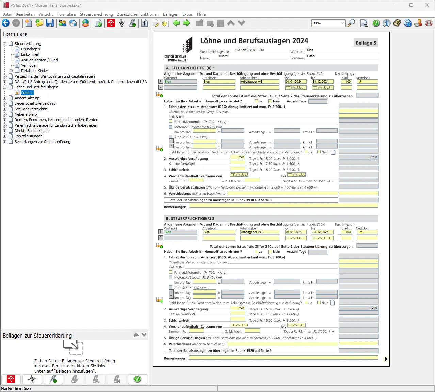435x392 pixels.
Task: Tick Fahrrad/Motorroller checkbox for Steuerpflichtige 1
Action: point(171,121)
